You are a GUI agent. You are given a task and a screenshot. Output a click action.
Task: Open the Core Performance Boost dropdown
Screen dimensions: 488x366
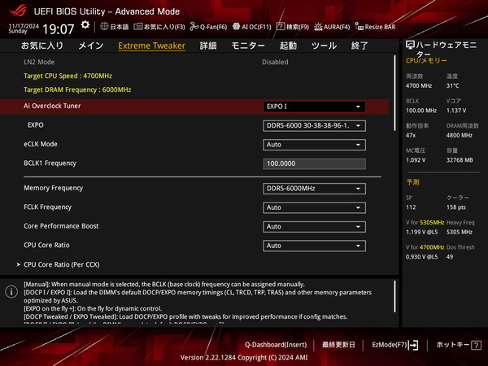[x=314, y=227]
